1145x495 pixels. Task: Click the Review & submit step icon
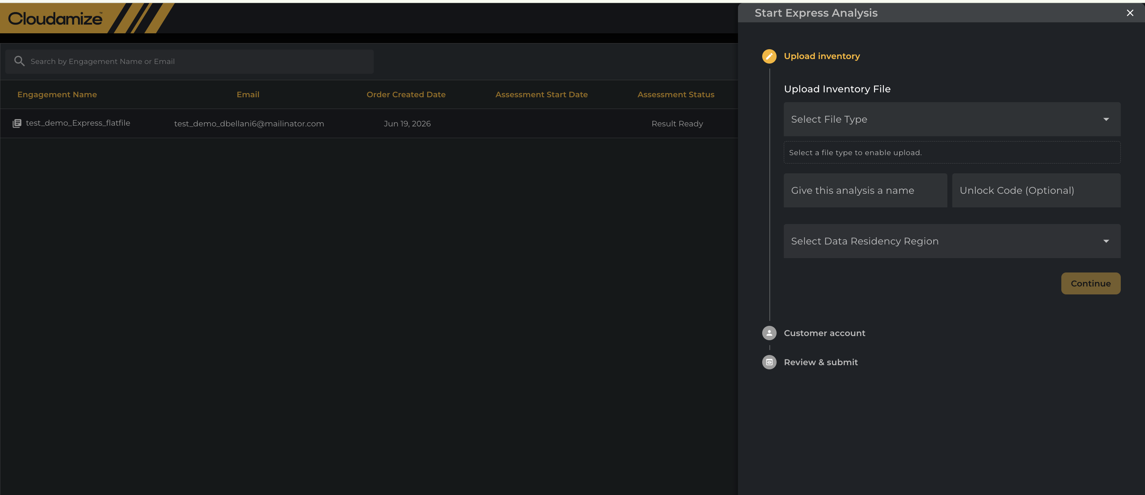point(769,362)
